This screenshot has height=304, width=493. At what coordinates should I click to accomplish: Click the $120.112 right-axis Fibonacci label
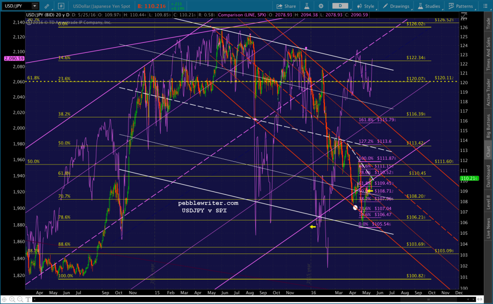pyautogui.click(x=444, y=77)
